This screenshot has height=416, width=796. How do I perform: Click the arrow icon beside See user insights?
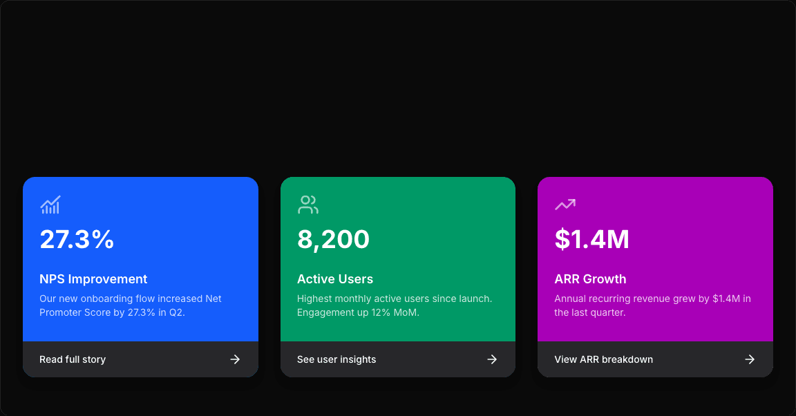click(x=492, y=359)
